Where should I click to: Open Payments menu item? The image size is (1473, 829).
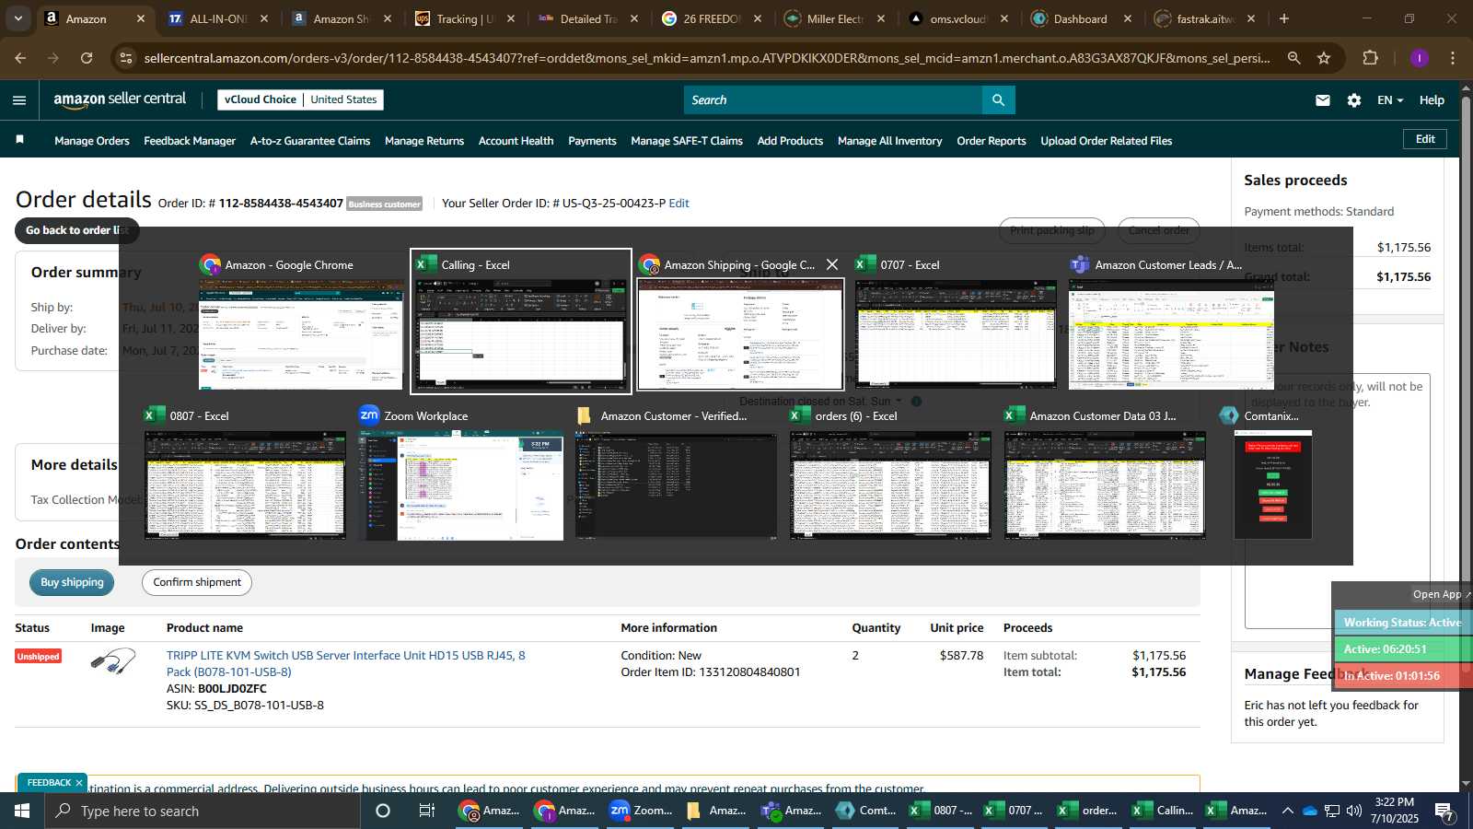click(592, 141)
